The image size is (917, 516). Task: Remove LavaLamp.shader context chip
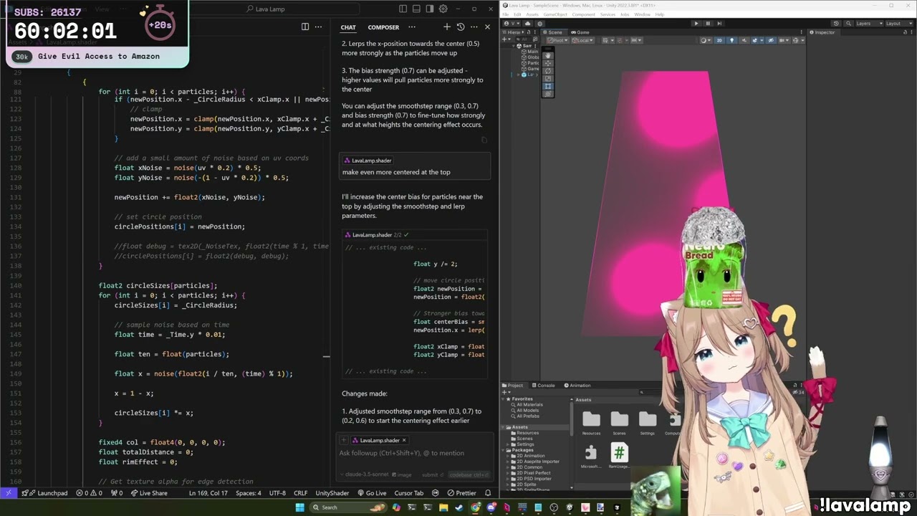404,440
